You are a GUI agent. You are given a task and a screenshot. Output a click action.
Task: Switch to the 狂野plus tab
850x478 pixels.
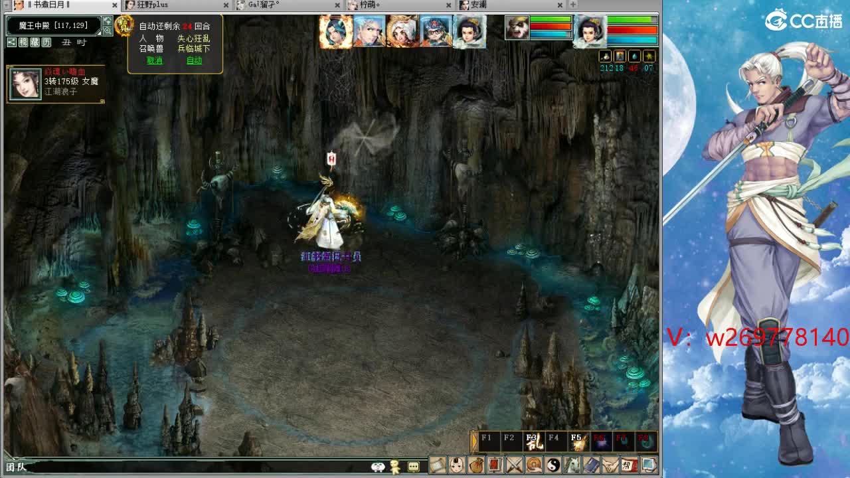coord(152,5)
